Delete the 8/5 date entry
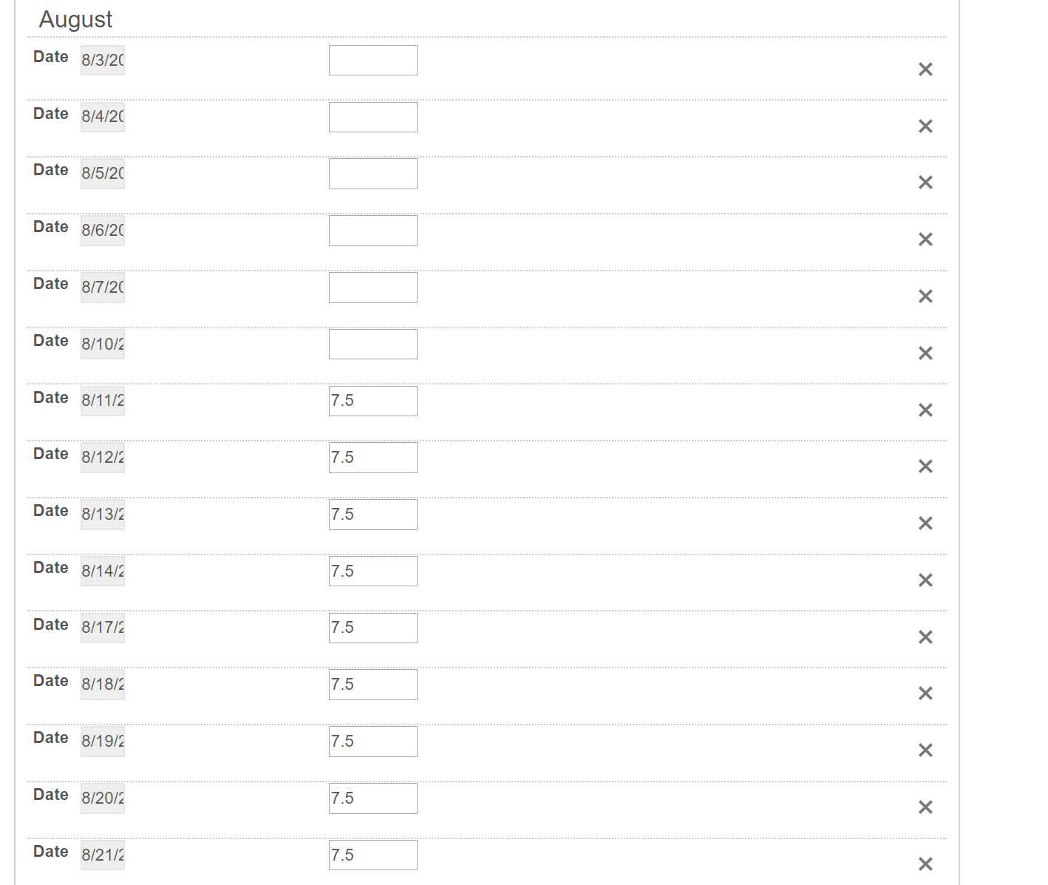This screenshot has height=885, width=1048. tap(925, 183)
